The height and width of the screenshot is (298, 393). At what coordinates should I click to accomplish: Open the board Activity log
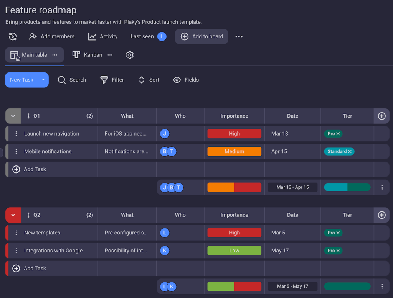click(x=102, y=36)
